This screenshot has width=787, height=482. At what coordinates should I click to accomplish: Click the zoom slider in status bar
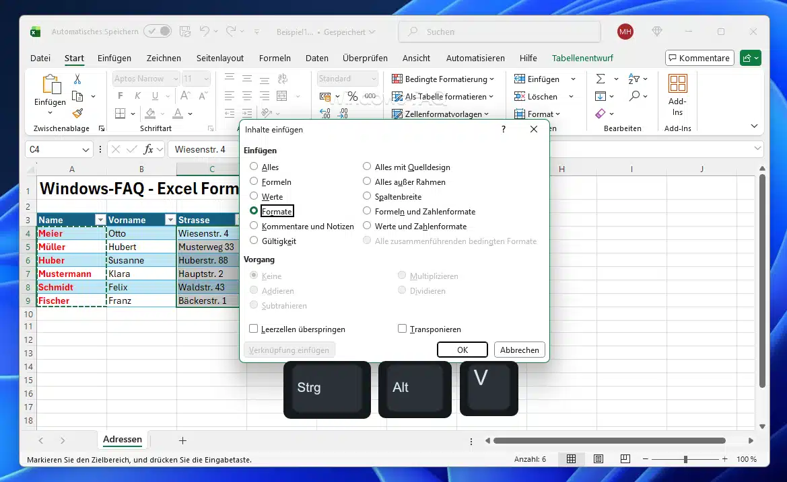(x=685, y=459)
